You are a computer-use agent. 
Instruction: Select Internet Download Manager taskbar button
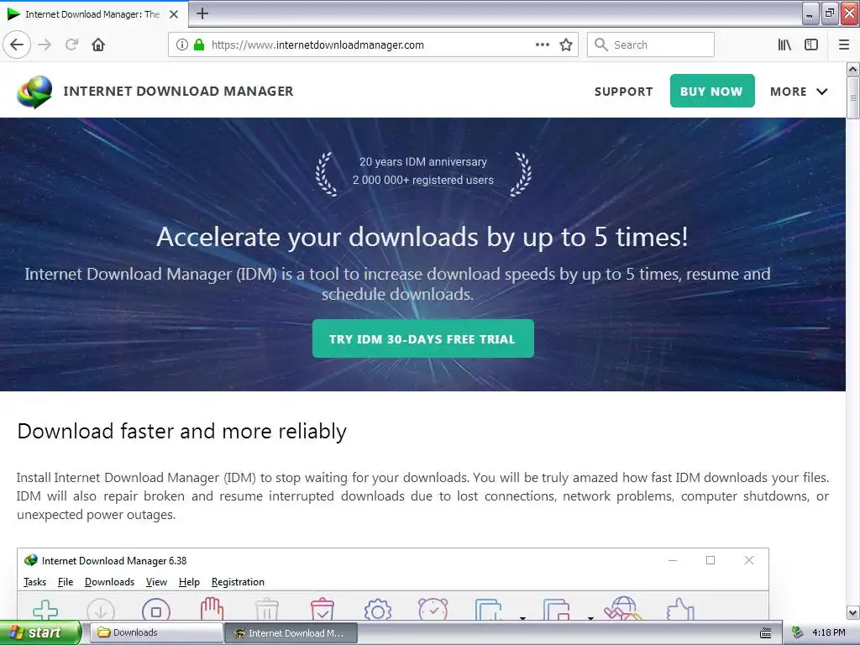[291, 633]
